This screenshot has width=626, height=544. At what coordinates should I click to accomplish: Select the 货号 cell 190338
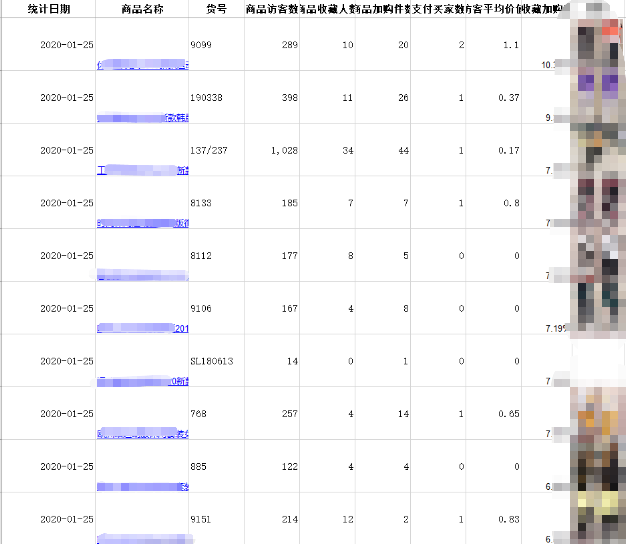point(216,97)
